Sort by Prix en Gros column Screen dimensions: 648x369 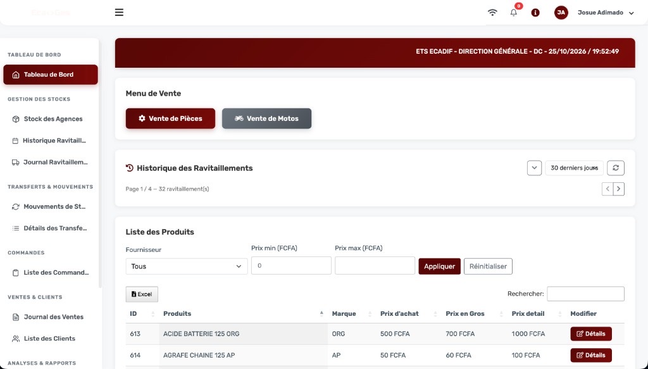tap(475, 314)
